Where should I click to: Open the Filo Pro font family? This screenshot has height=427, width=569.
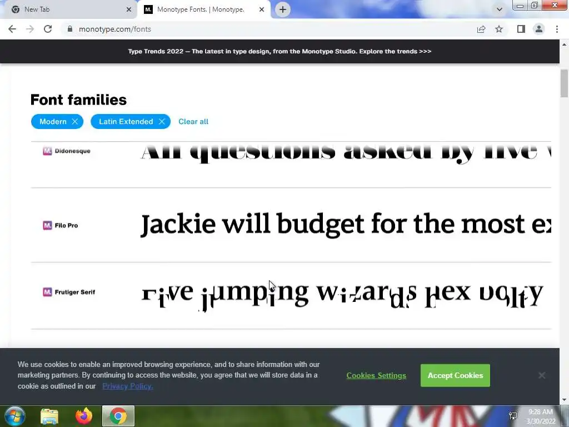click(67, 226)
